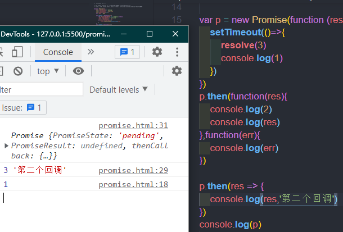Click the '},function(err){' line in editor

[229, 135]
